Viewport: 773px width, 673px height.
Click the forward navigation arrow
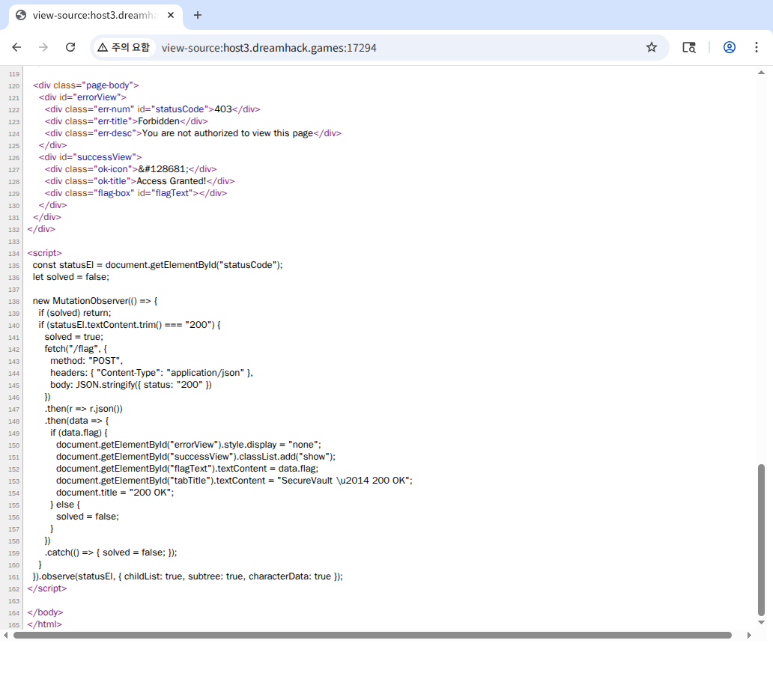[x=43, y=47]
